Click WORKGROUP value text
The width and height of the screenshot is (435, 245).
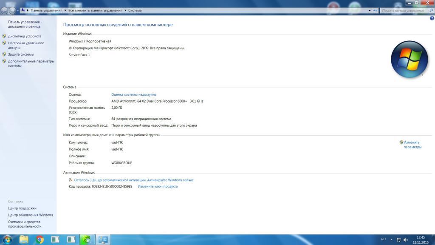click(122, 163)
